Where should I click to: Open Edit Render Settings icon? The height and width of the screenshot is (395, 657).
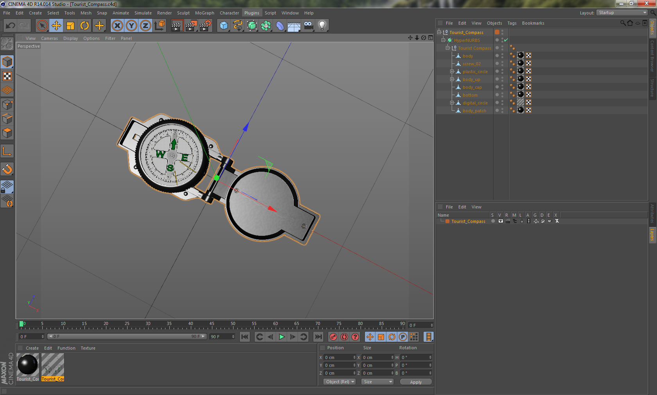pos(205,26)
